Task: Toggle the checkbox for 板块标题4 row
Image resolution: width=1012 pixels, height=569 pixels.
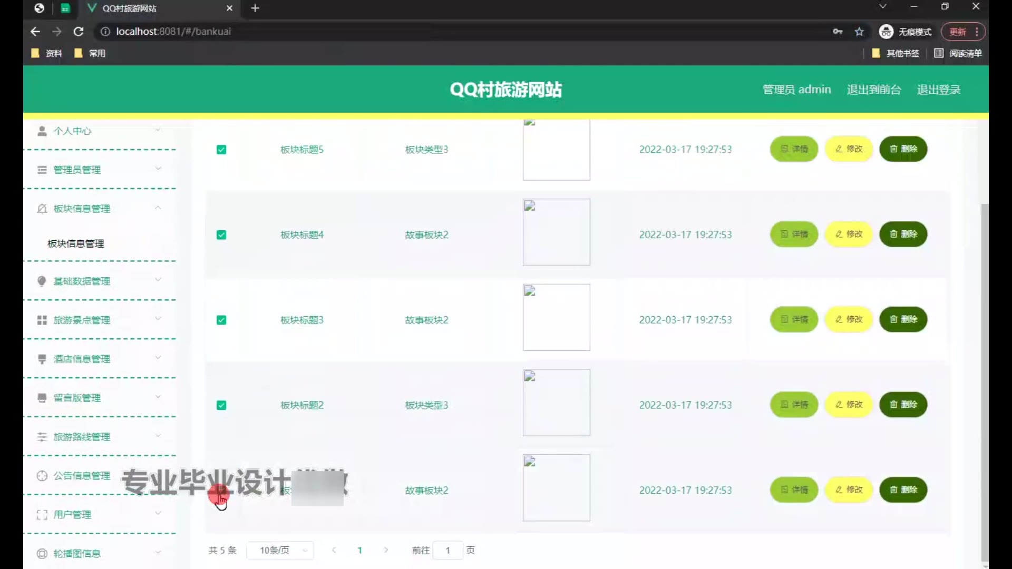Action: 221,235
